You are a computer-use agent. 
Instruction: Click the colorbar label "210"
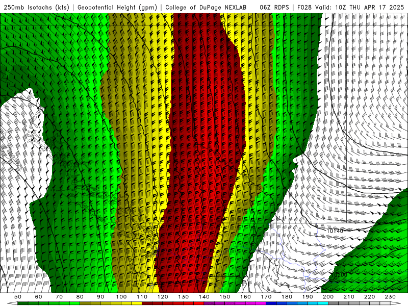click(349, 297)
